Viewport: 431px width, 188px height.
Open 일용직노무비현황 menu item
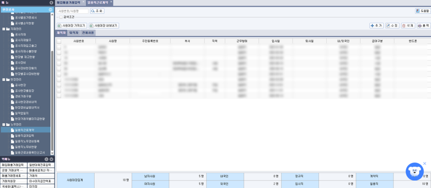pyautogui.click(x=26, y=147)
